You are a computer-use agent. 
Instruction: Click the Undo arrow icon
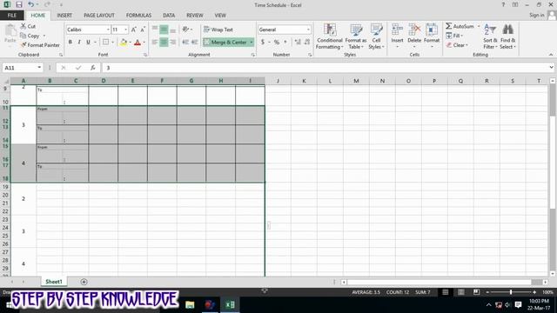(31, 4)
